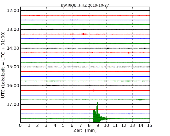This screenshot has height=136, width=170.
Task: Click the plot title BW.RJOB..HHZ 2019-10-27
Action: (x=85, y=5)
